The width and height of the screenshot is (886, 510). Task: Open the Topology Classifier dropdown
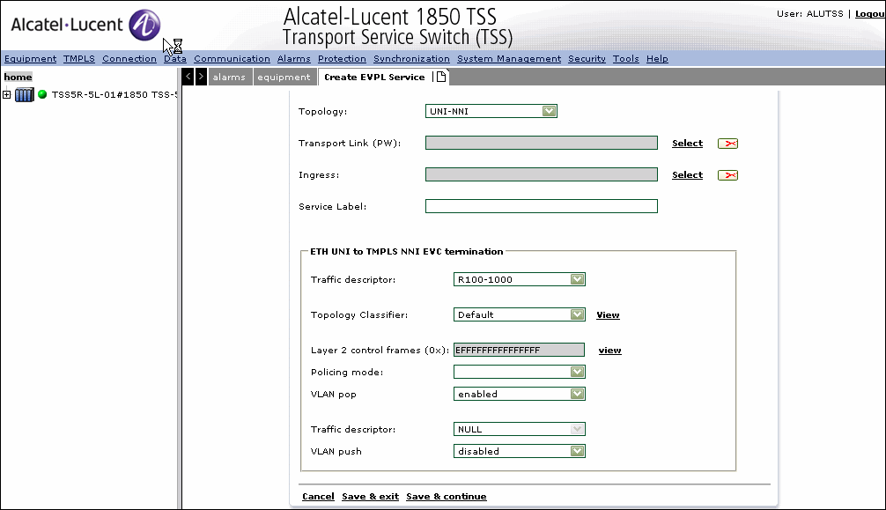point(520,315)
